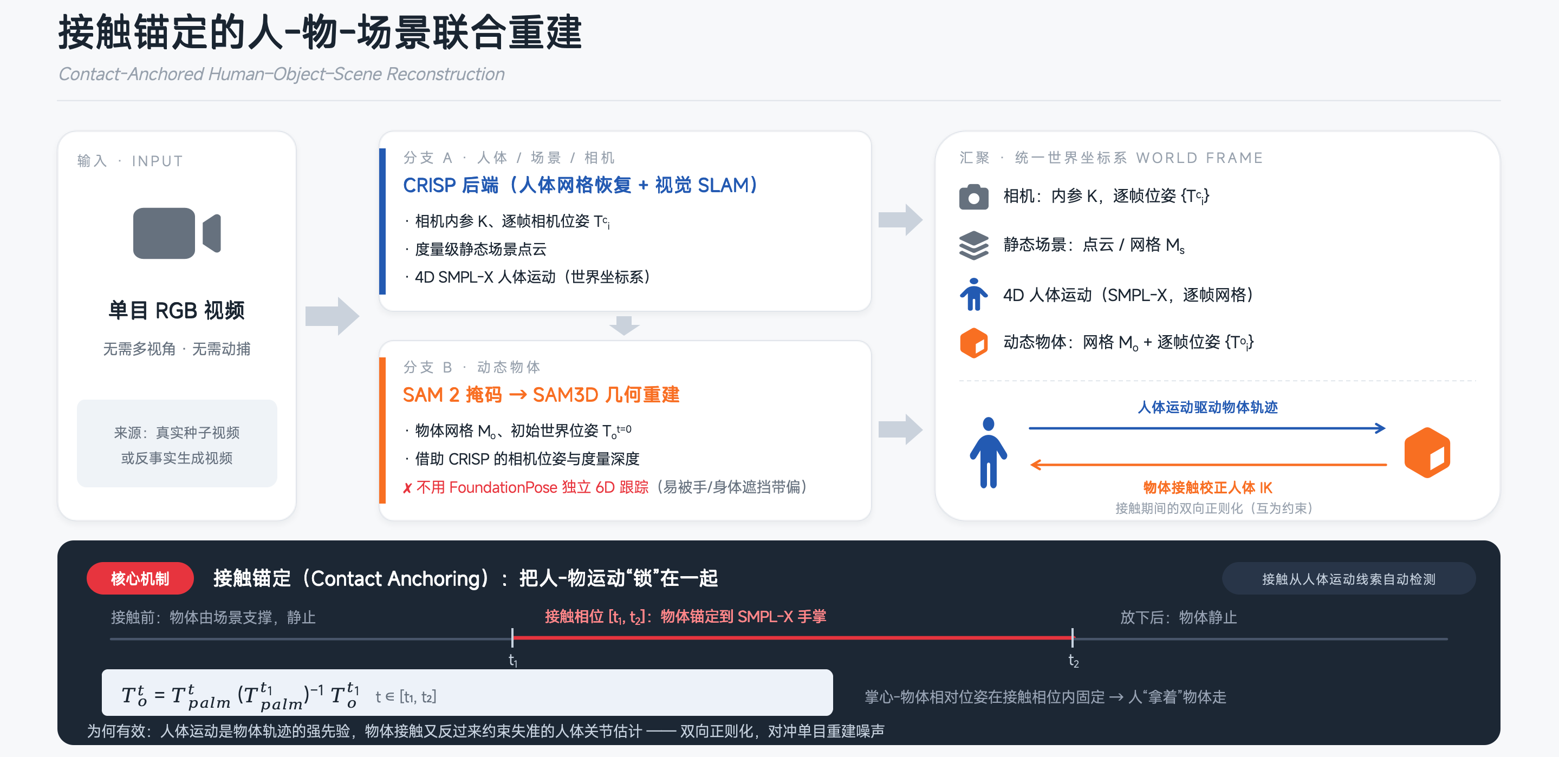Click the text 掌心-物体相对位姿在接触相位内固定
This screenshot has height=757, width=1559.
click(x=985, y=697)
